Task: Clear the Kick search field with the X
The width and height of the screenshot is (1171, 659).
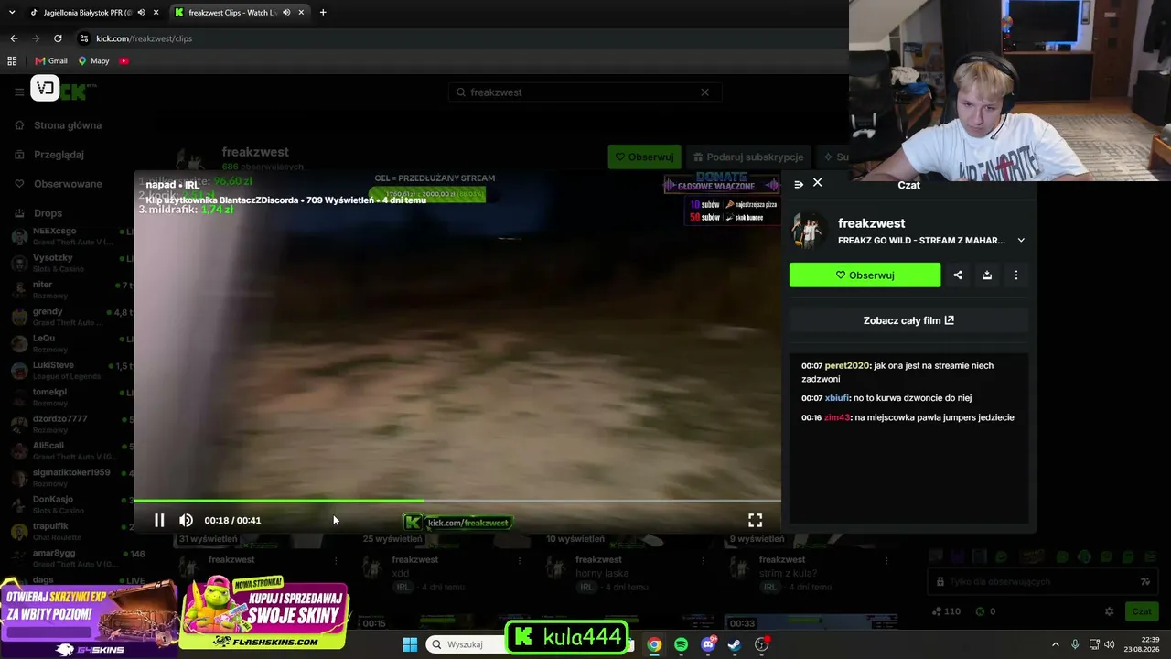Action: pos(704,92)
